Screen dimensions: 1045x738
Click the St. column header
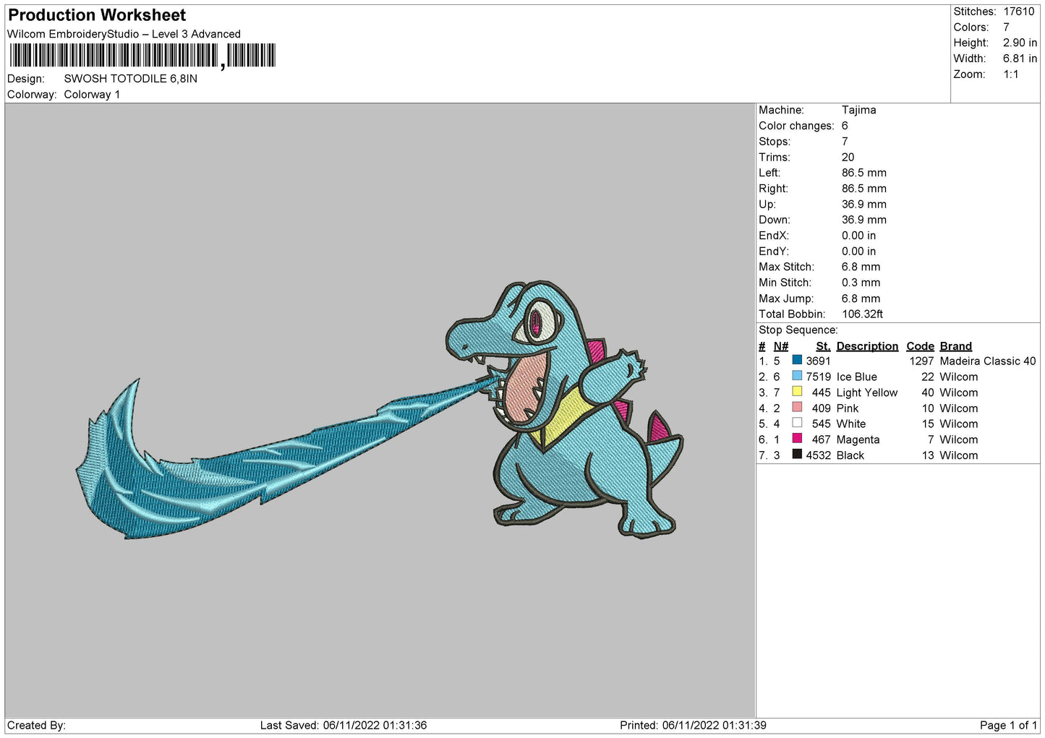[823, 346]
